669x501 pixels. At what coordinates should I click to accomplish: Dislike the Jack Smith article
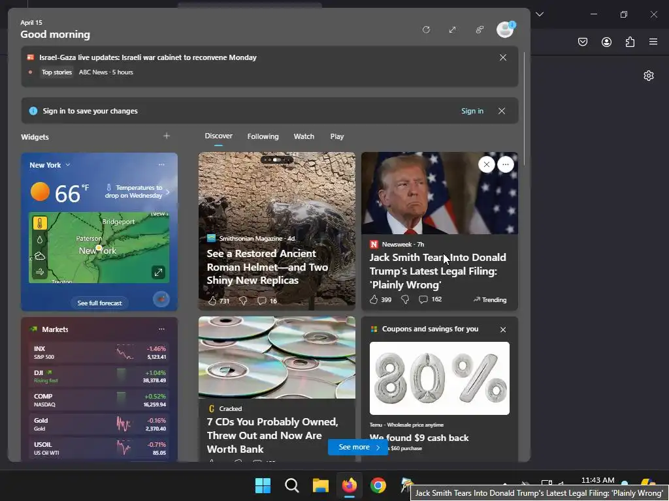[x=405, y=299]
